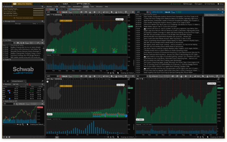Image resolution: width=227 pixels, height=142 pixels.
Task: Open the Analyze tab
Action: point(63,6)
